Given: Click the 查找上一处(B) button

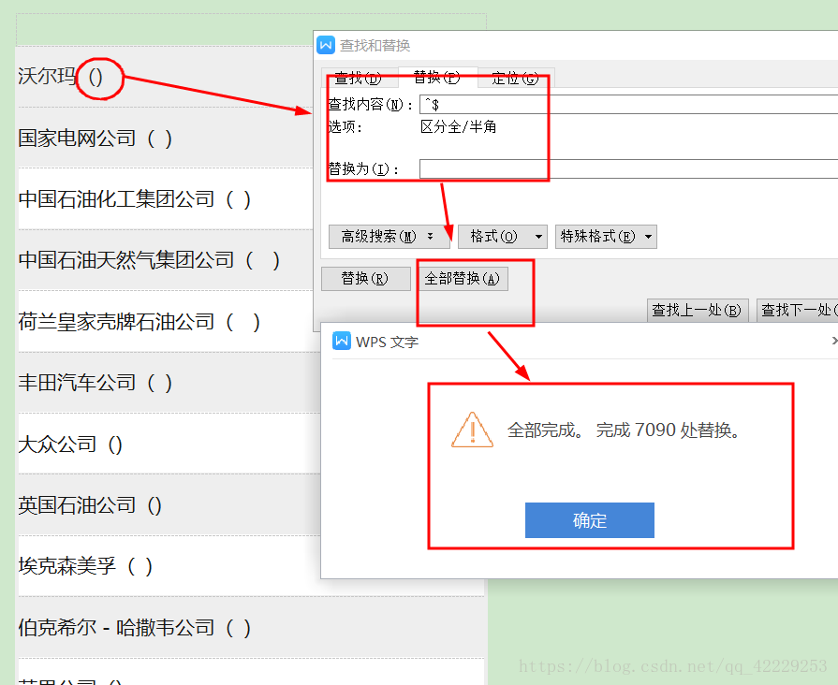Looking at the screenshot, I should pyautogui.click(x=698, y=310).
